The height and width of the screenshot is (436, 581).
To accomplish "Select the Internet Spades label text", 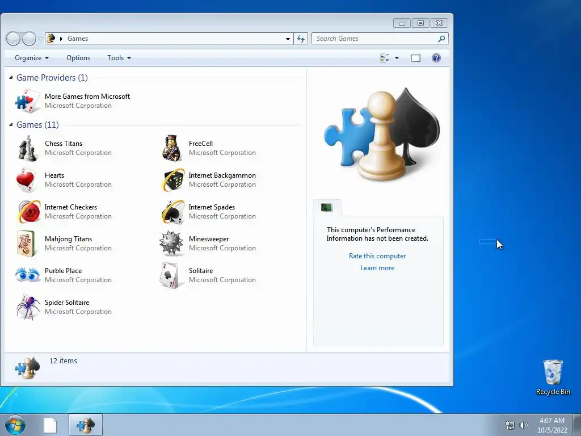I will click(212, 207).
